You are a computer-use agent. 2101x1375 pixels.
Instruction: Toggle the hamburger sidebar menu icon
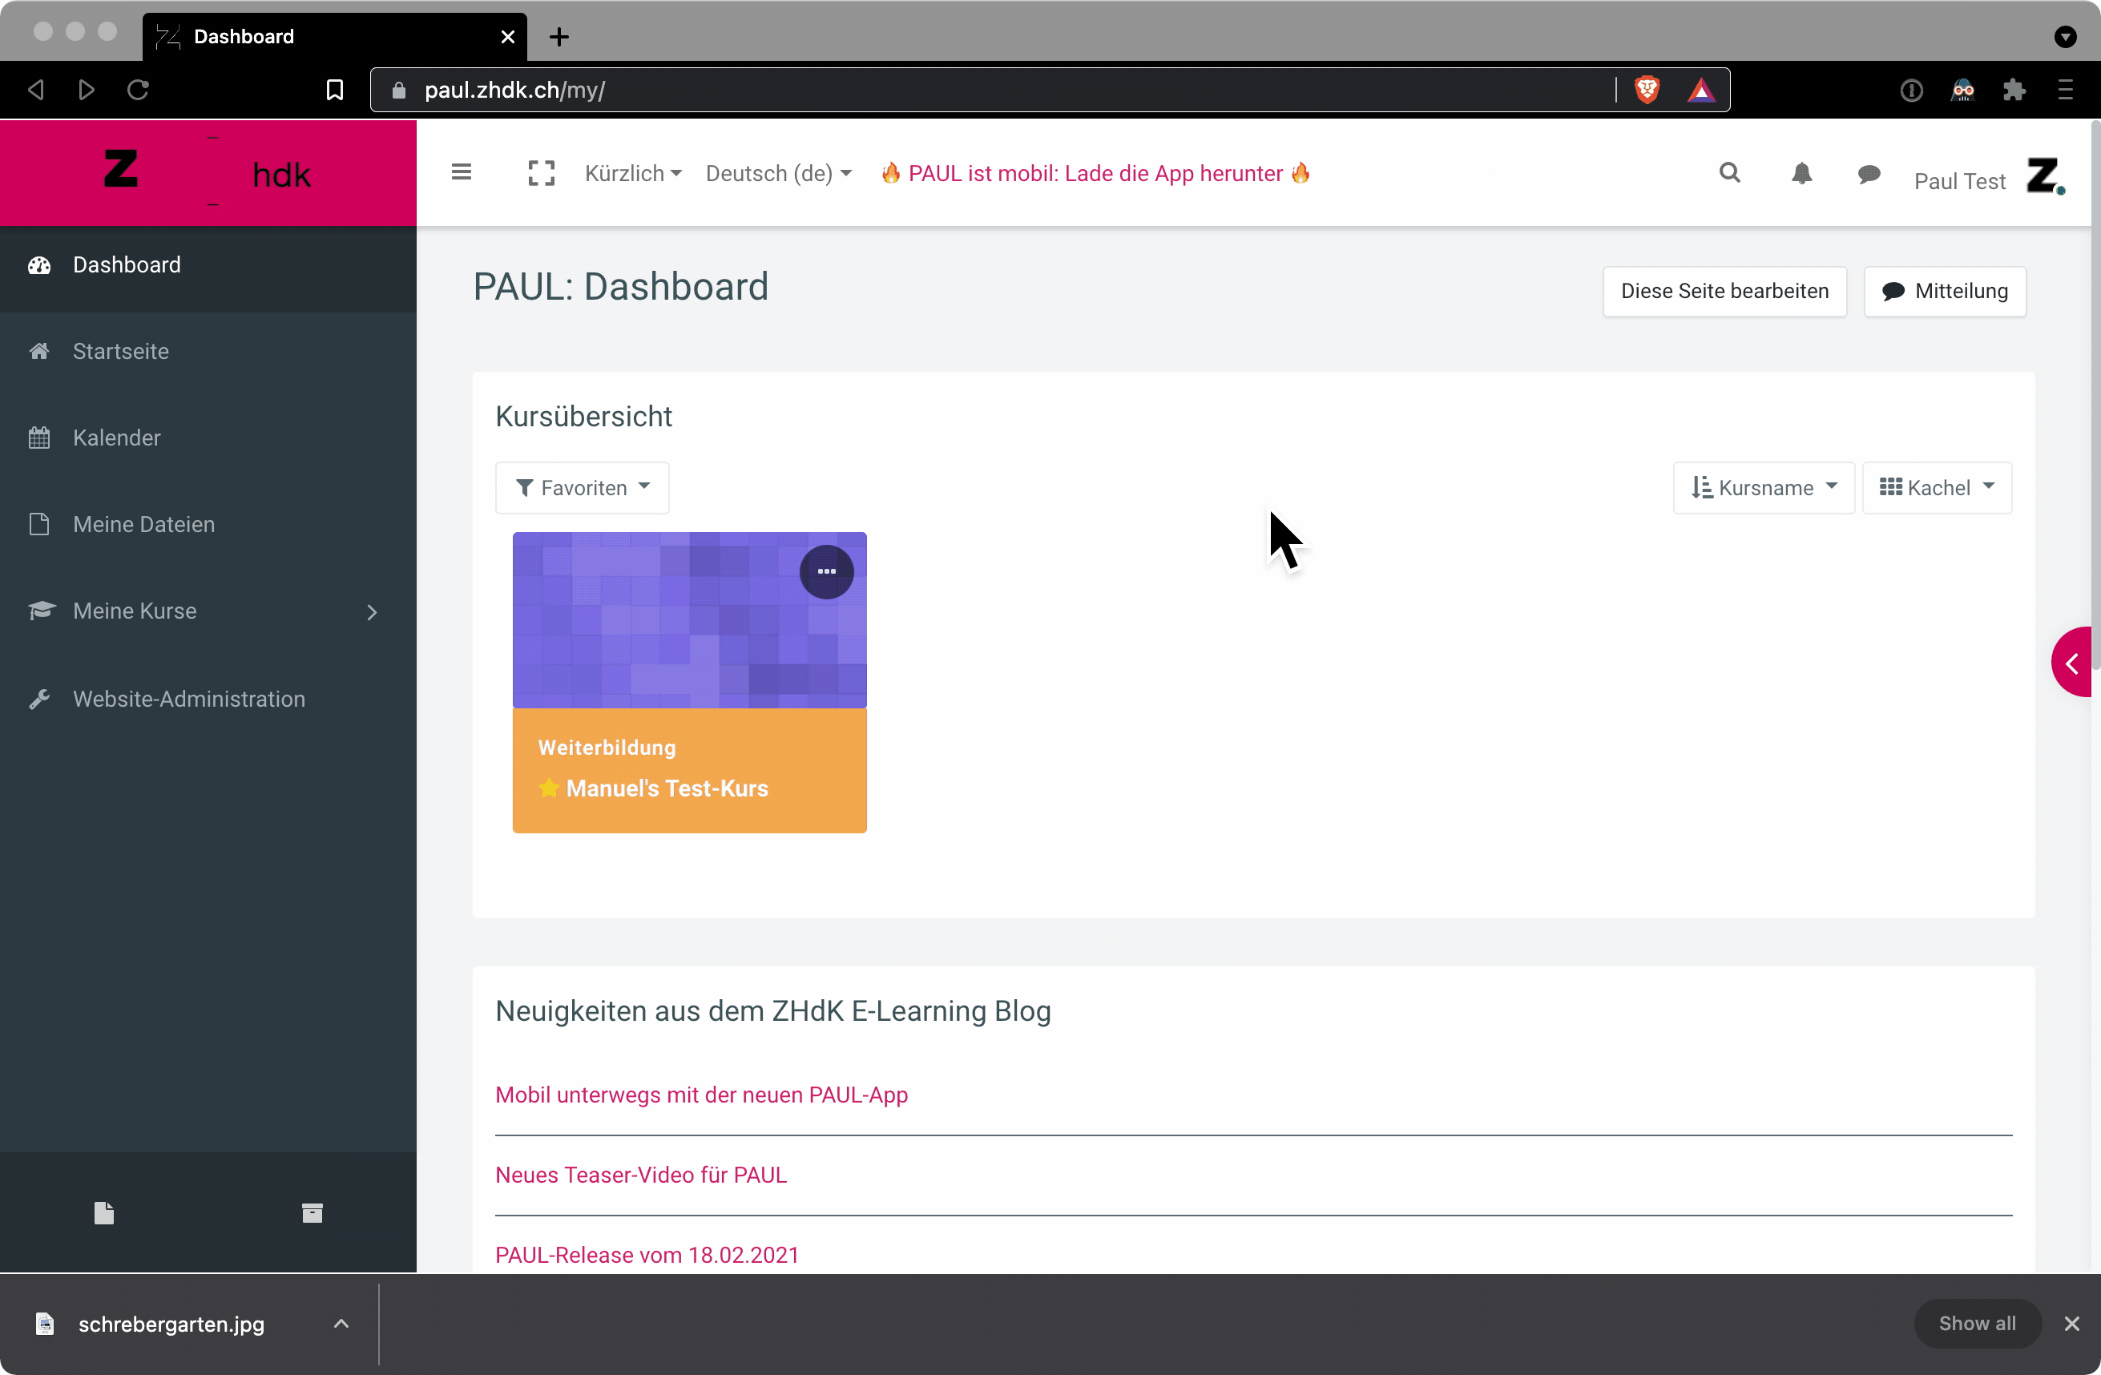[x=461, y=172]
